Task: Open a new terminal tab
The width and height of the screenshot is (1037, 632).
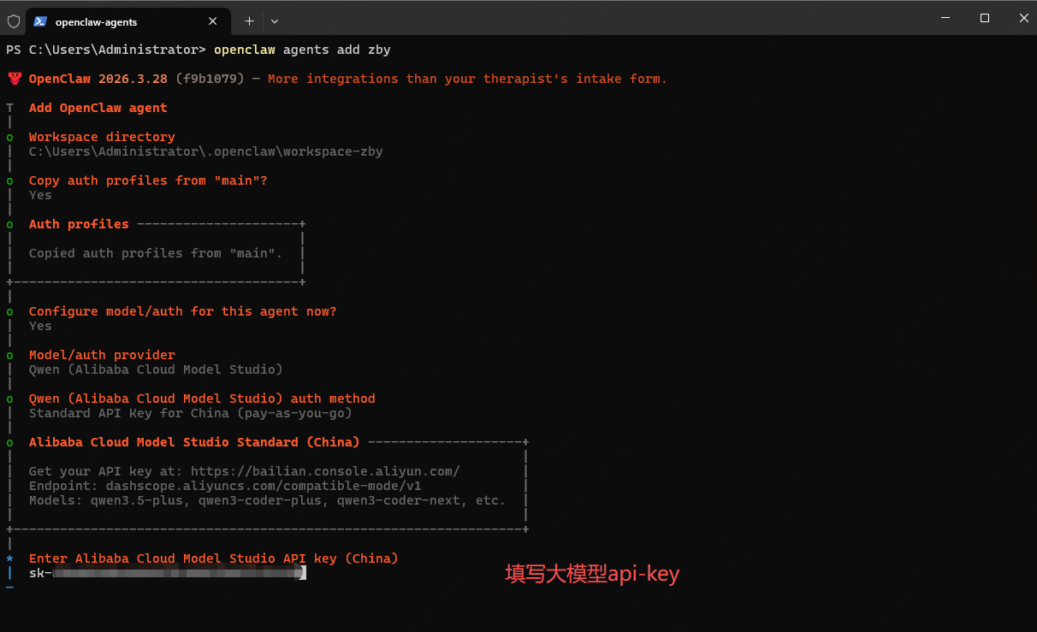Action: pos(249,21)
